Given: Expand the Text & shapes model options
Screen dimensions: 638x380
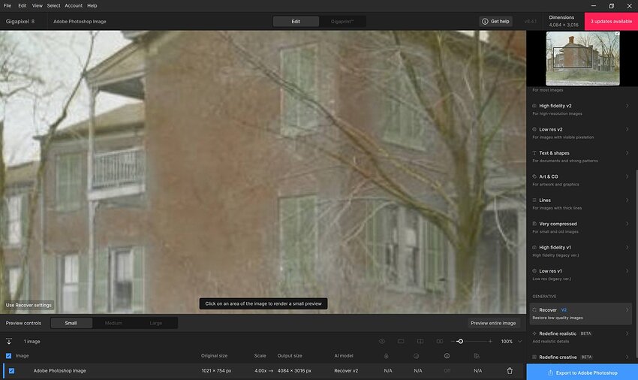Looking at the screenshot, I should (x=627, y=152).
